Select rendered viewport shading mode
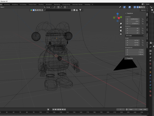 coord(144,7)
